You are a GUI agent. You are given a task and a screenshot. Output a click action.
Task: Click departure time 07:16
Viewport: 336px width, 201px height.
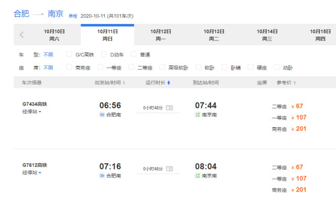[110, 166]
